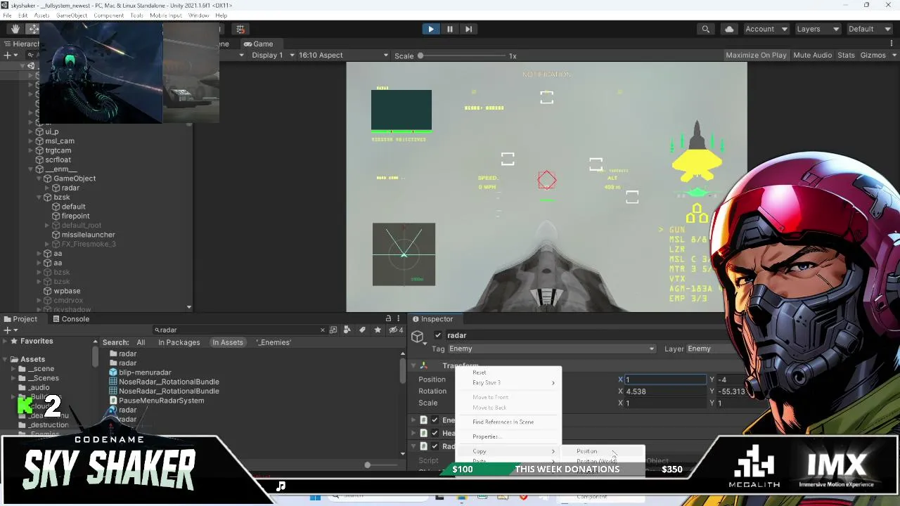900x506 pixels.
Task: Open the Edit menu
Action: tap(23, 15)
